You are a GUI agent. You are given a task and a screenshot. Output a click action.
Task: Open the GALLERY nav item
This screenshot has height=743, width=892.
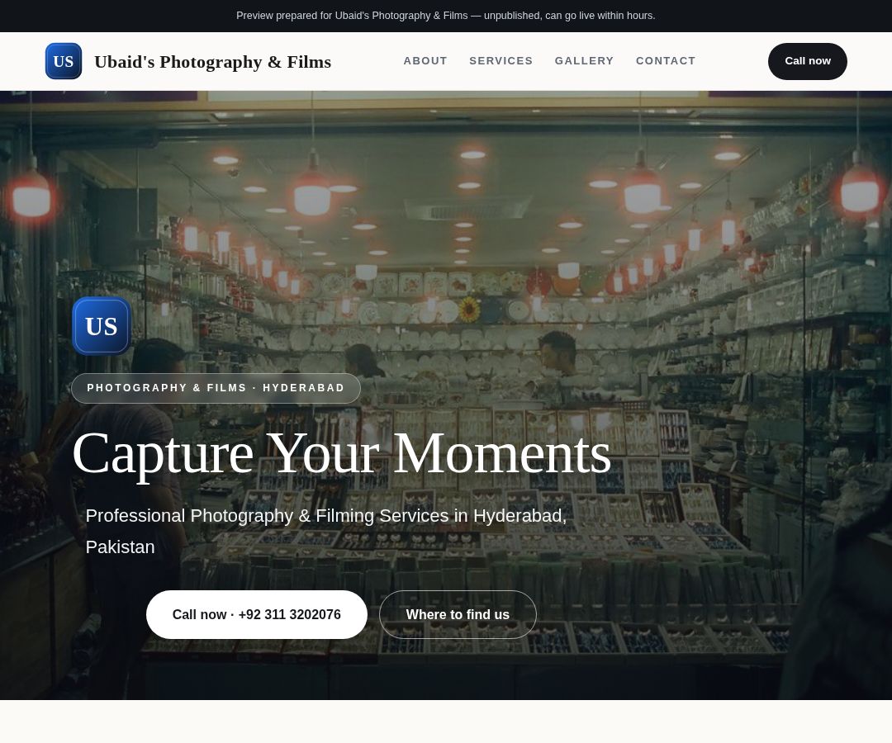pos(584,61)
